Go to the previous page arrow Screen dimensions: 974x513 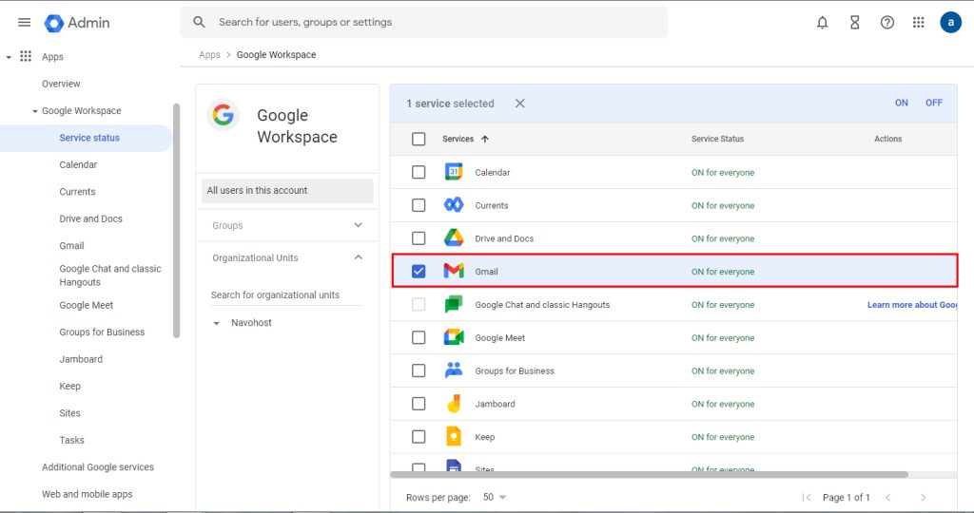click(x=888, y=498)
